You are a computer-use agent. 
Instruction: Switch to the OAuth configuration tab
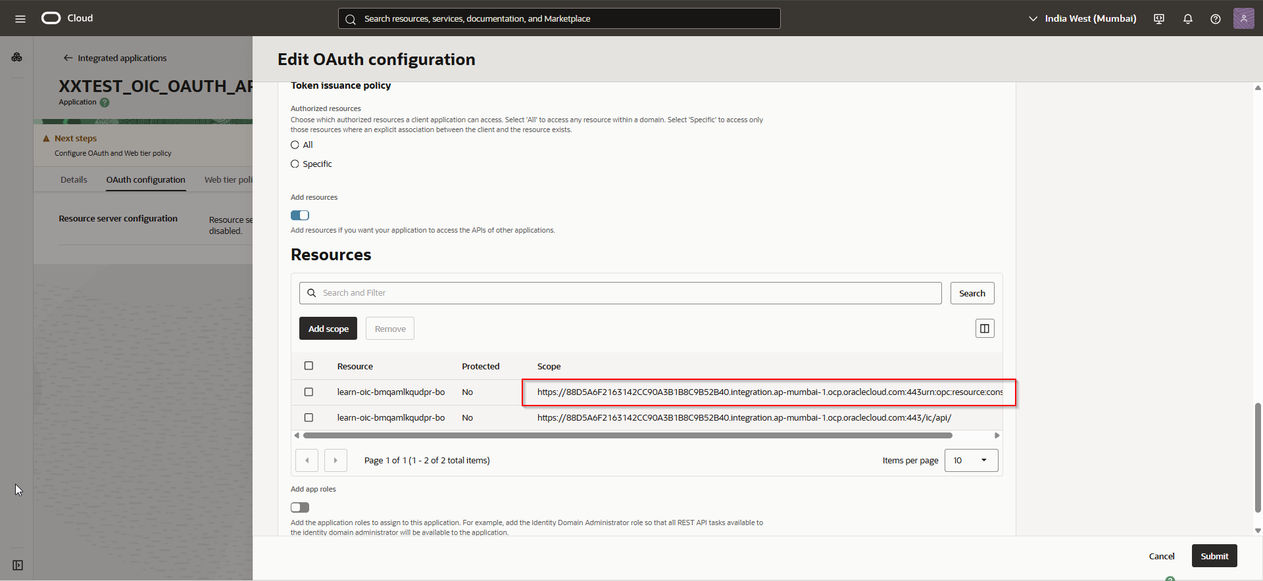146,180
